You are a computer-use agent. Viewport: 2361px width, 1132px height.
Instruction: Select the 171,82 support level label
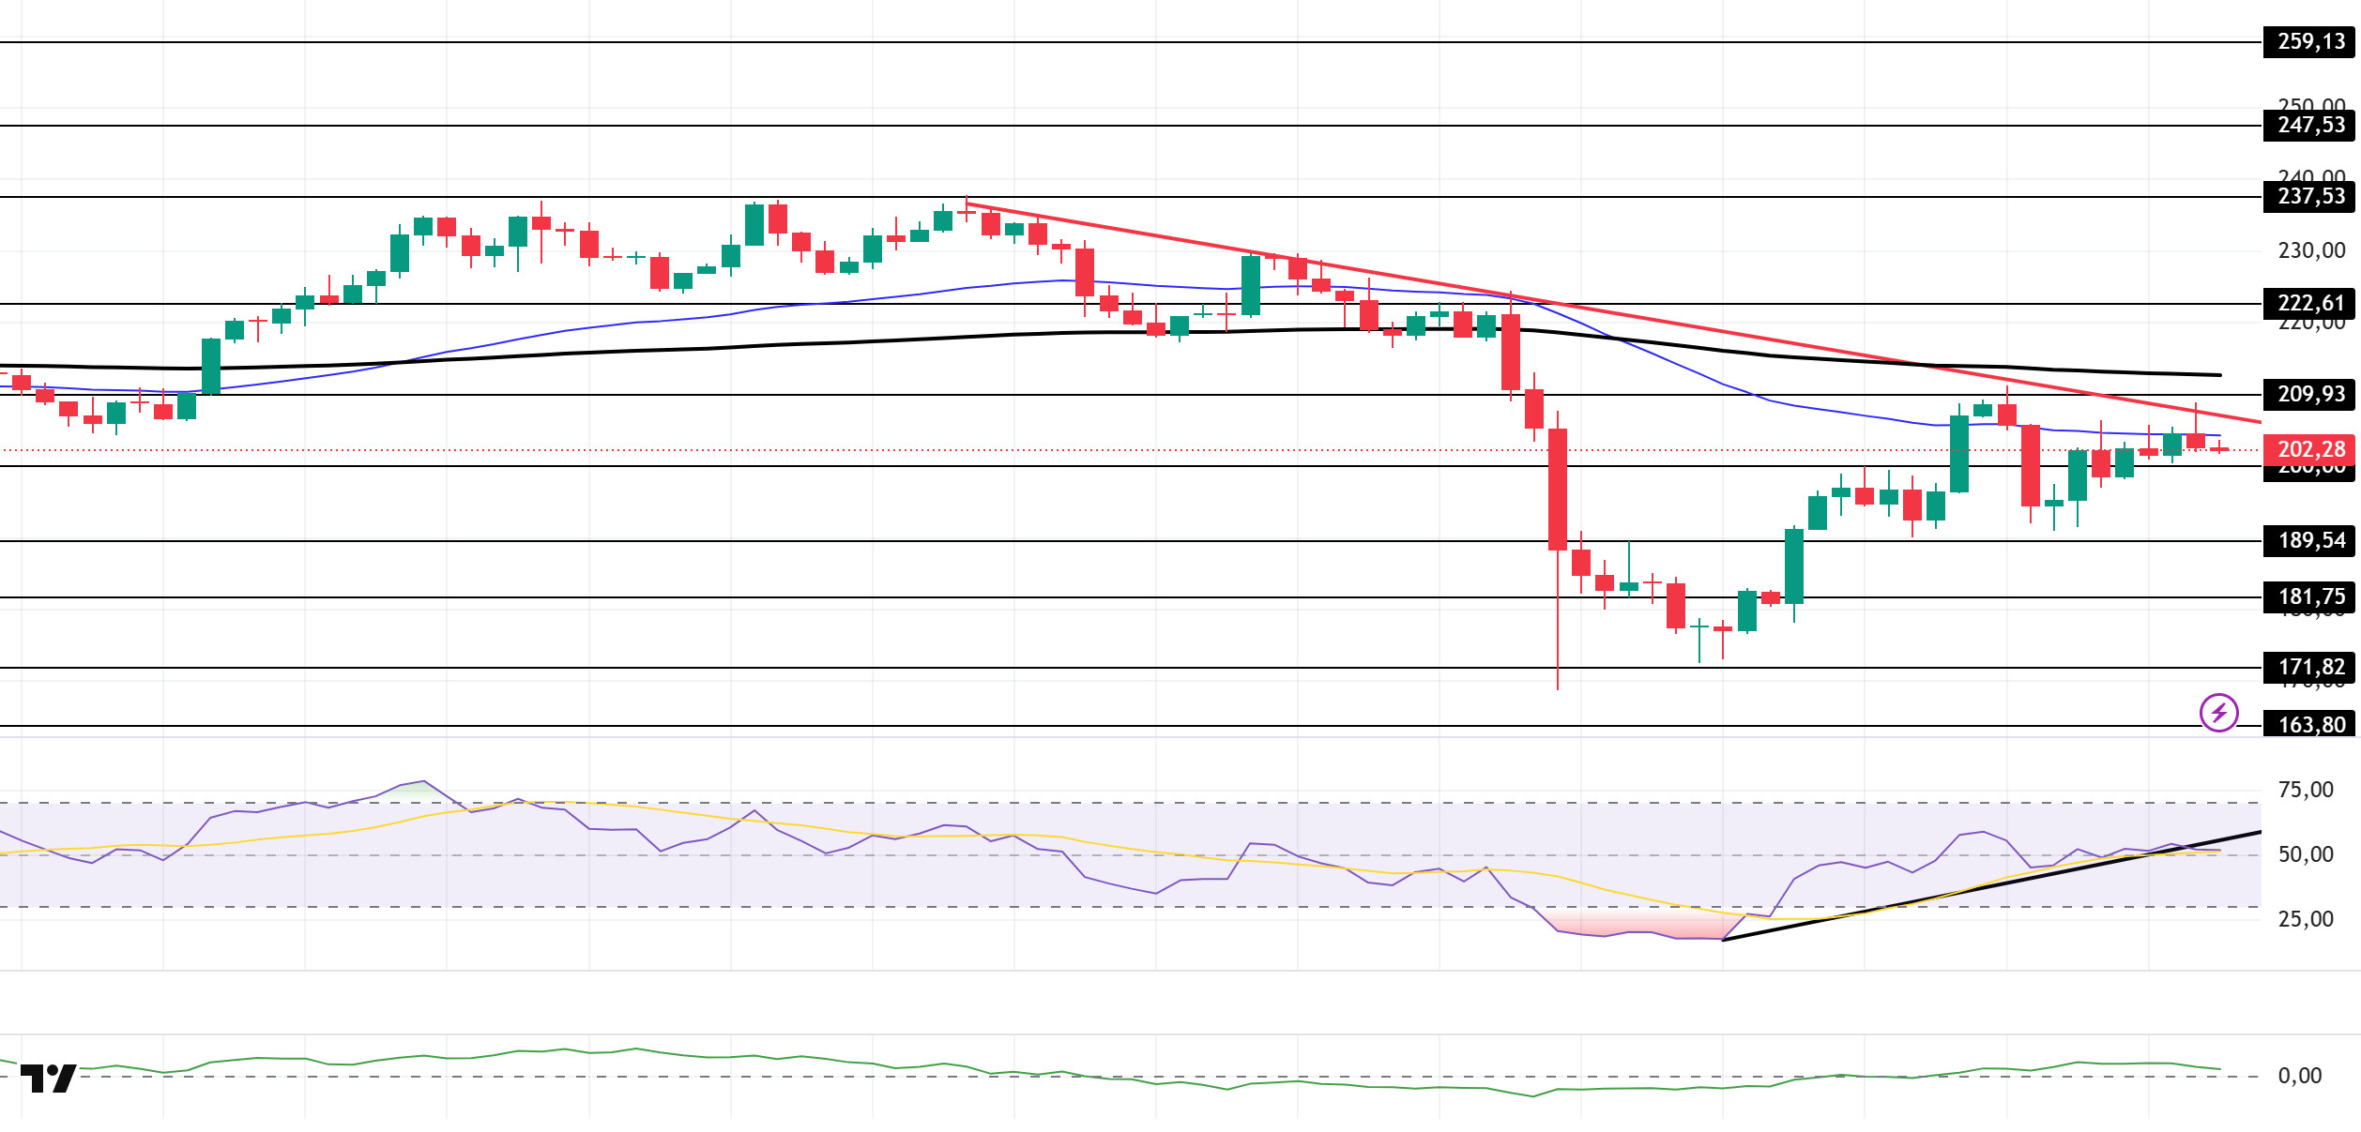[x=2309, y=668]
